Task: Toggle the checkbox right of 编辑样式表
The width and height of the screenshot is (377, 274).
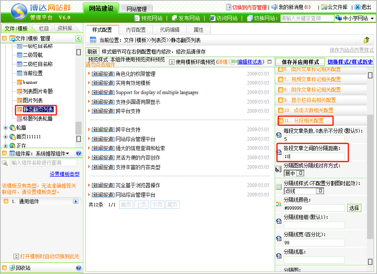Action: click(270, 62)
